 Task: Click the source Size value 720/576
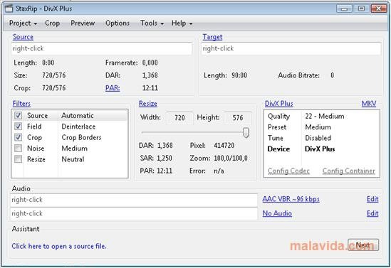pos(54,75)
